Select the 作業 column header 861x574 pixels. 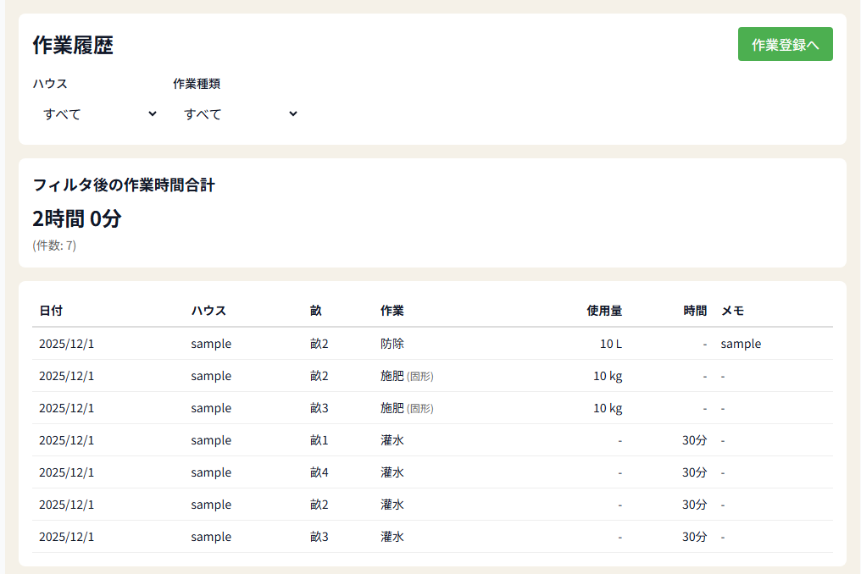(x=392, y=311)
